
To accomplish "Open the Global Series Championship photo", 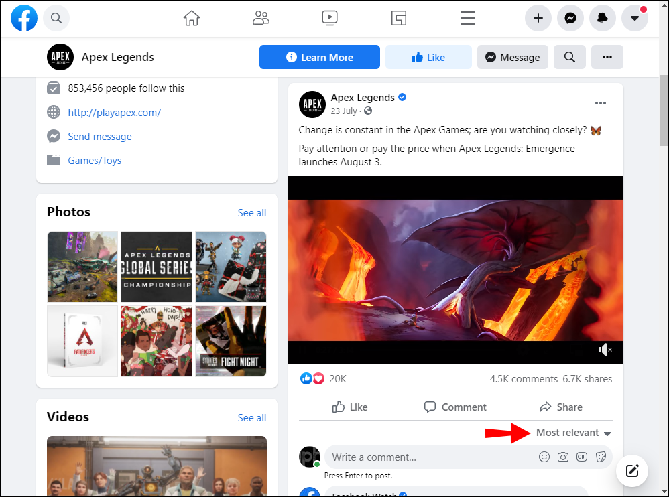I will point(157,267).
